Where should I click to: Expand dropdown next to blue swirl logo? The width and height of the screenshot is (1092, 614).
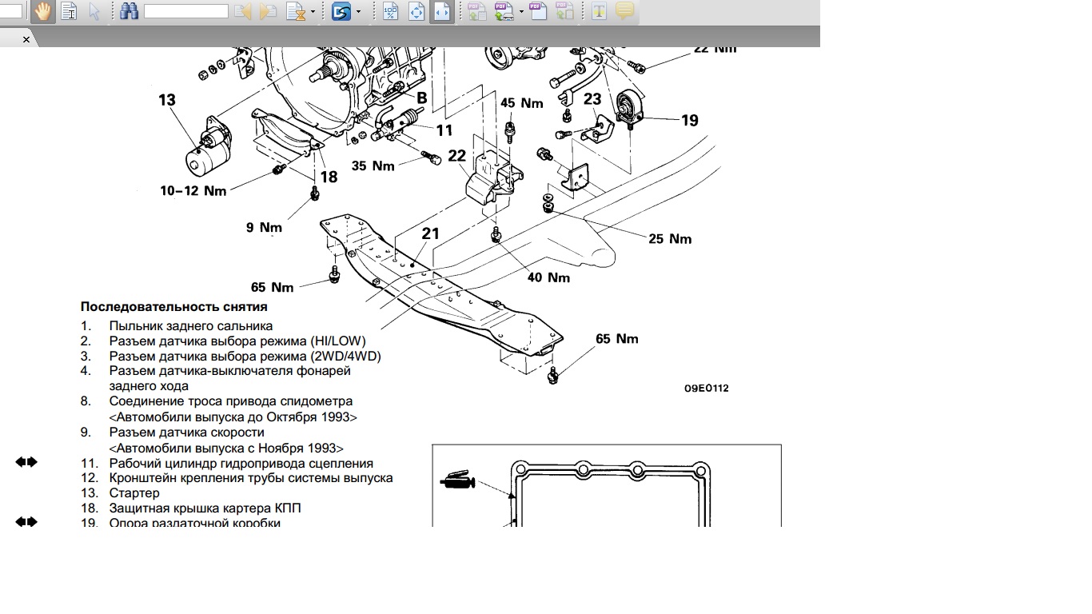(358, 12)
